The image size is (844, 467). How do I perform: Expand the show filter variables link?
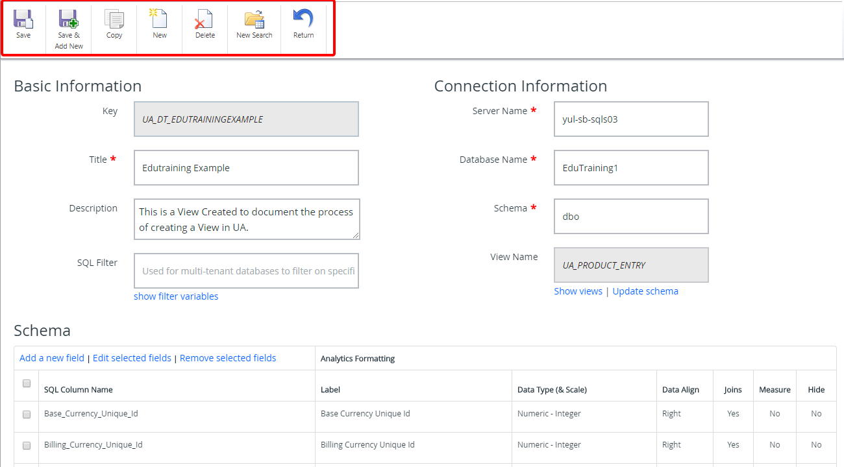tap(176, 296)
